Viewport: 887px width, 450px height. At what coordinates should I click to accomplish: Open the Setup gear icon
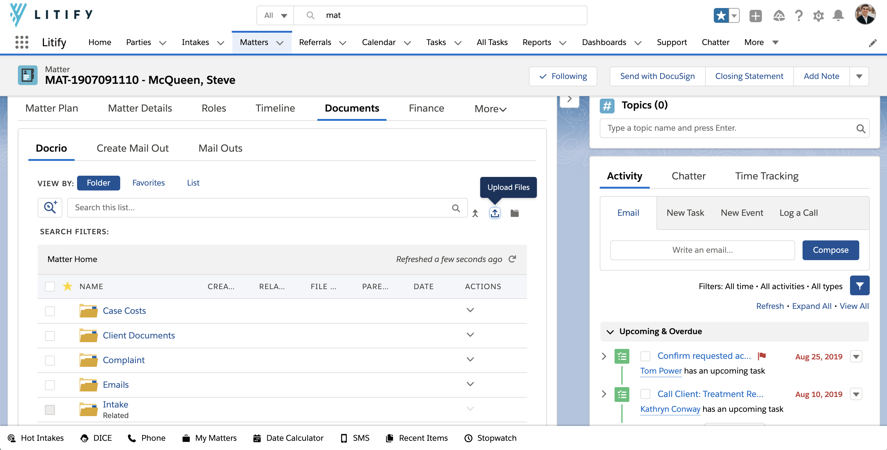pyautogui.click(x=819, y=15)
